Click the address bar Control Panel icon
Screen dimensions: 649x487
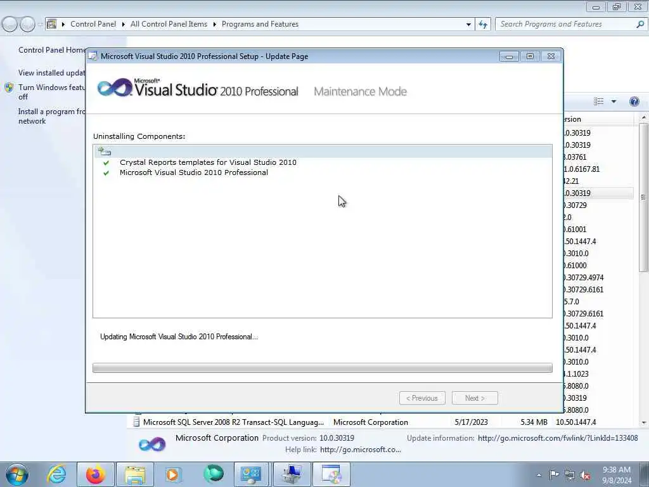(51, 24)
